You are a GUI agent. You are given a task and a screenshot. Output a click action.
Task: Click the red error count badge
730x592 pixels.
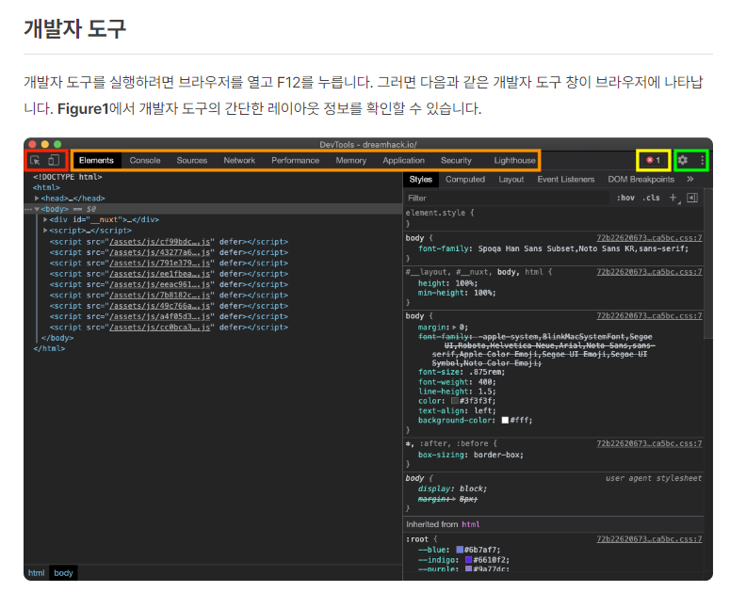point(653,160)
